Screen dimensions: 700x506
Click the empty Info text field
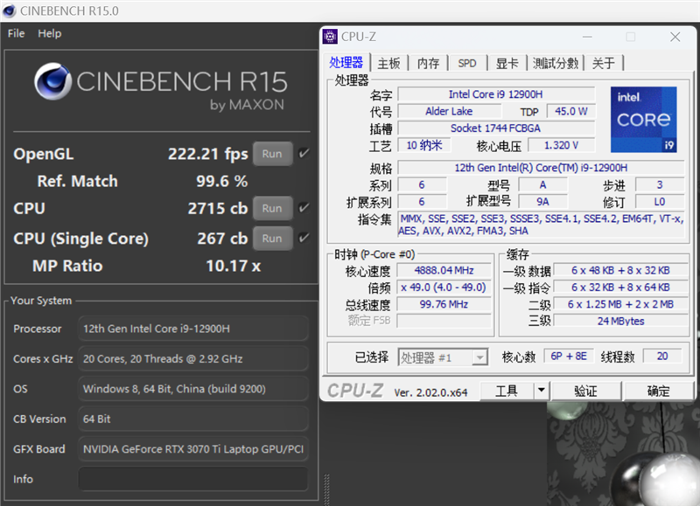pos(192,479)
